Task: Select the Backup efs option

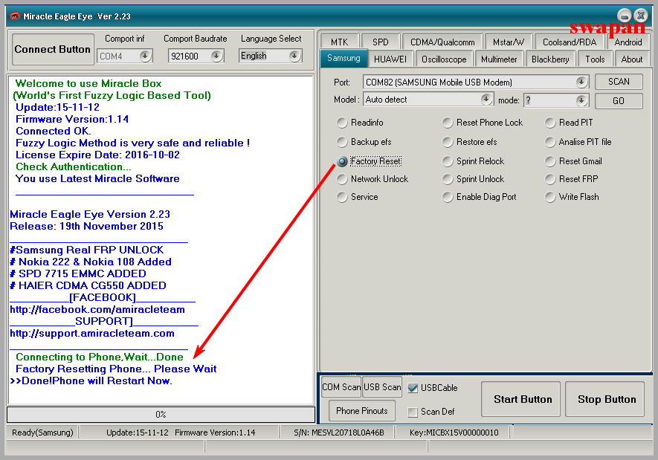Action: [342, 142]
